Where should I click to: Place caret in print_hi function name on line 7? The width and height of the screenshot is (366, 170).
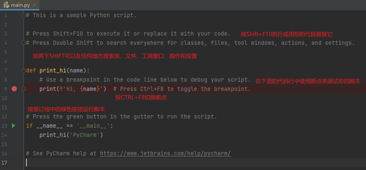[53, 71]
